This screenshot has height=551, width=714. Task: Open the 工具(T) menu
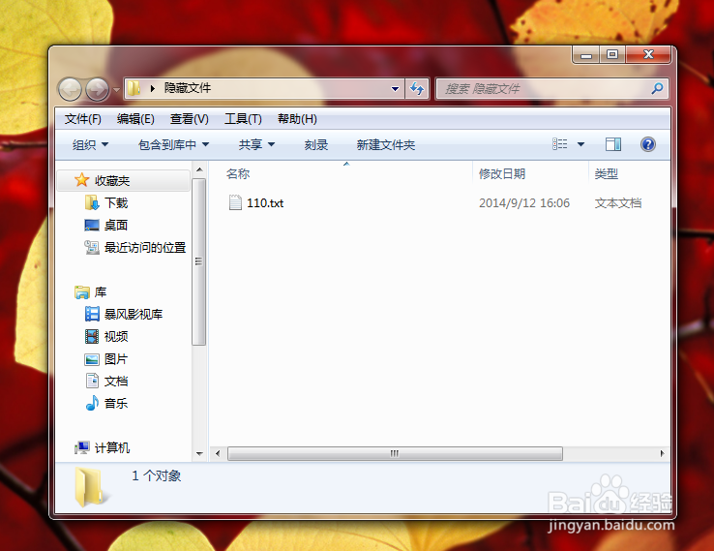tap(243, 119)
